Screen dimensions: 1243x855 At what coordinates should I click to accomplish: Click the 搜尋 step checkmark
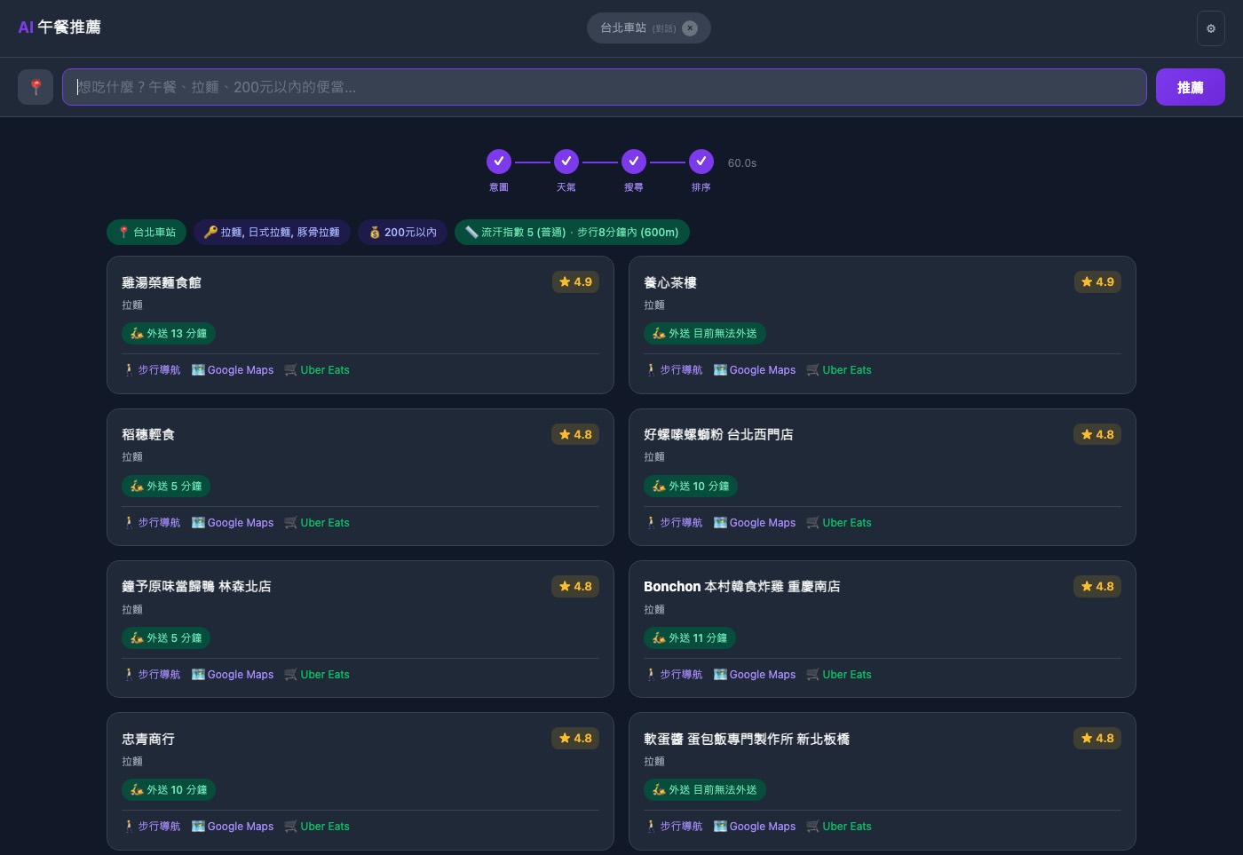pyautogui.click(x=634, y=162)
